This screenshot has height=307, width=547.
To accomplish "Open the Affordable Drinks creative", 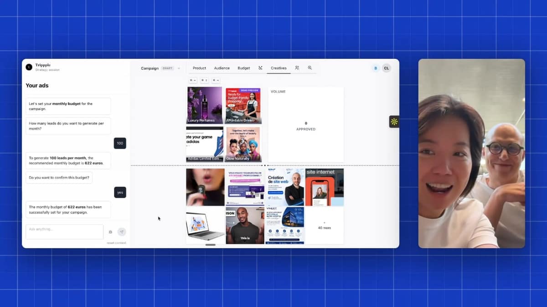I will click(x=243, y=106).
